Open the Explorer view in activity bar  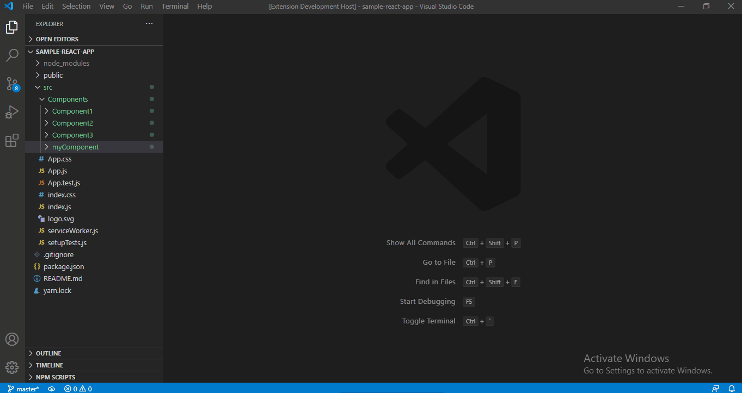(12, 27)
